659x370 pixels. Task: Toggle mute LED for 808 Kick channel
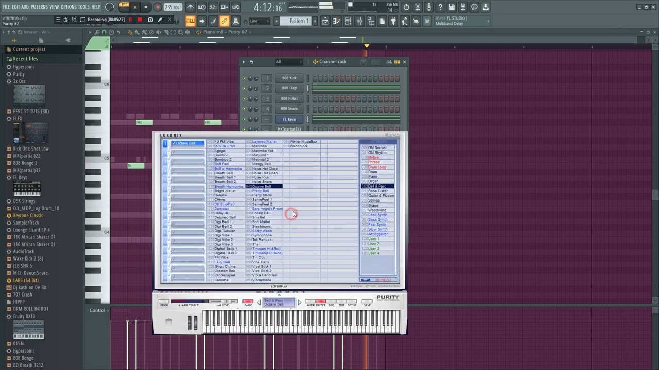(244, 78)
